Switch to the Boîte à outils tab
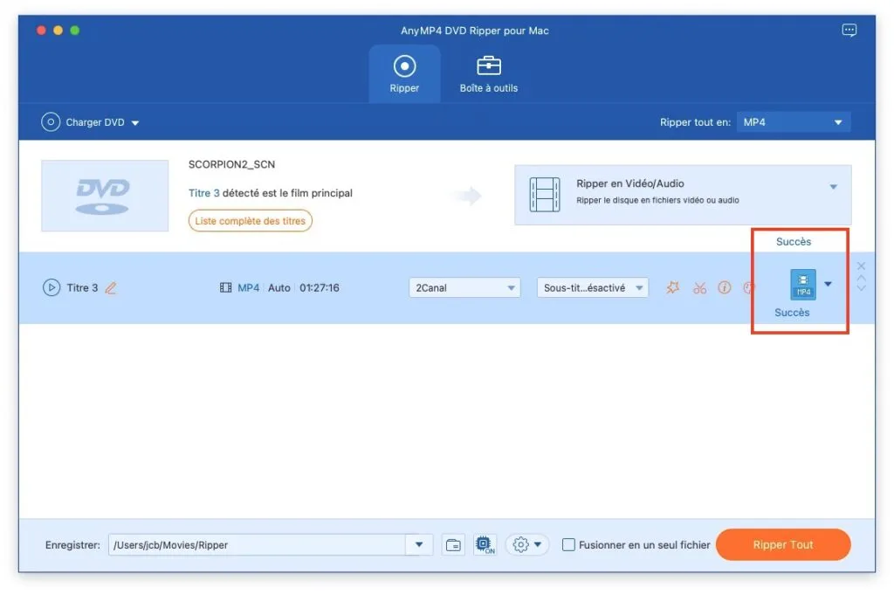894x594 pixels. (x=488, y=74)
